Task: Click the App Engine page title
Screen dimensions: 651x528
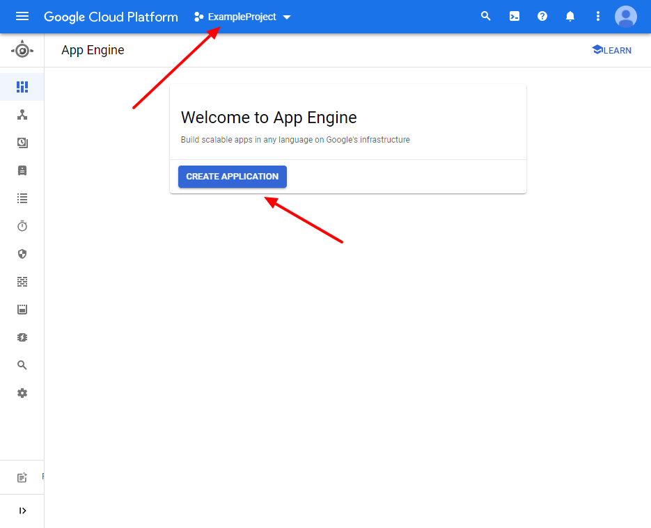Action: point(93,50)
